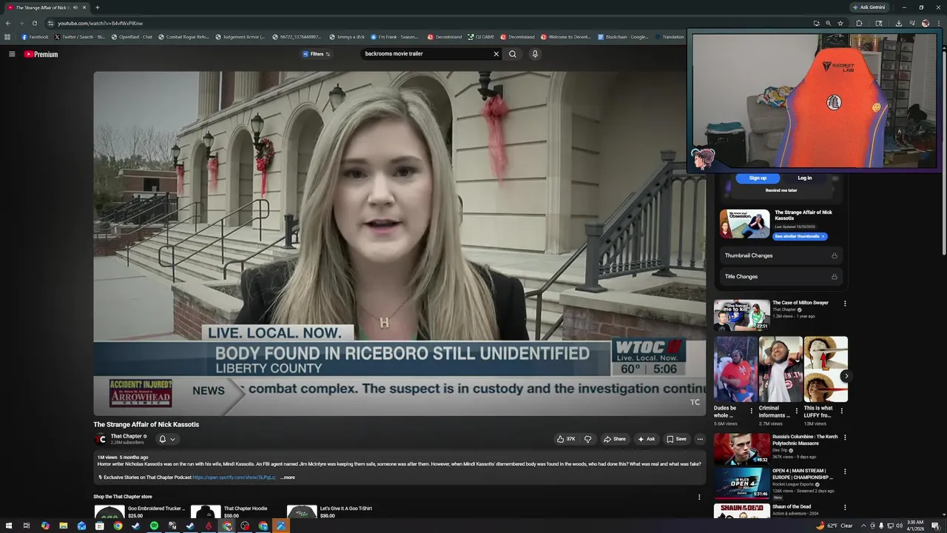Open the 'Dudes be whole' Short thumbnail
947x533 pixels.
[x=735, y=369]
